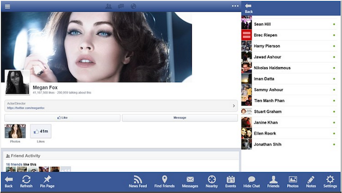Open Events from bottom toolbar
The height and width of the screenshot is (193, 342).
tap(230, 182)
